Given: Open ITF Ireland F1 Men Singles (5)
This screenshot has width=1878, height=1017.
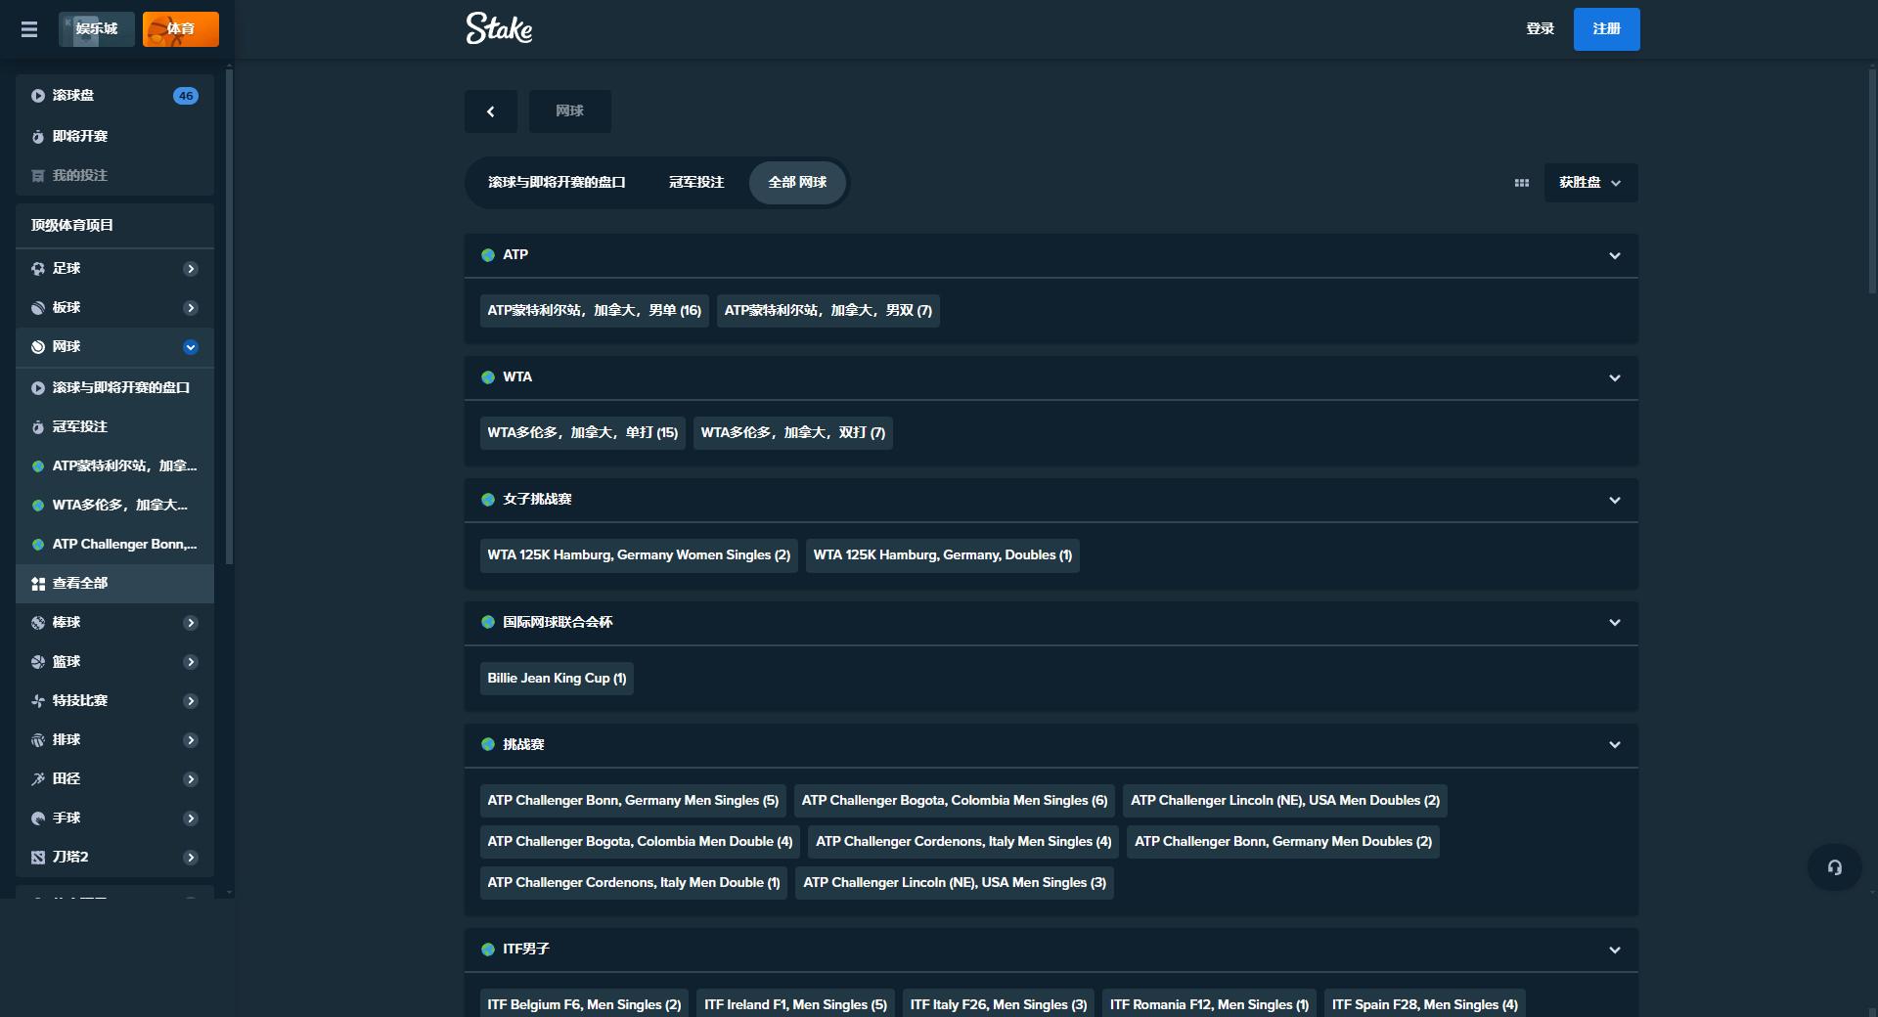Looking at the screenshot, I should 795,1005.
